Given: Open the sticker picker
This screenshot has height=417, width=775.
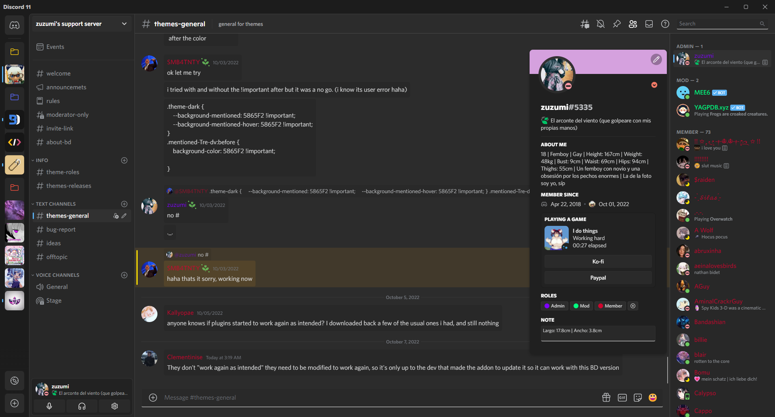Looking at the screenshot, I should (637, 398).
